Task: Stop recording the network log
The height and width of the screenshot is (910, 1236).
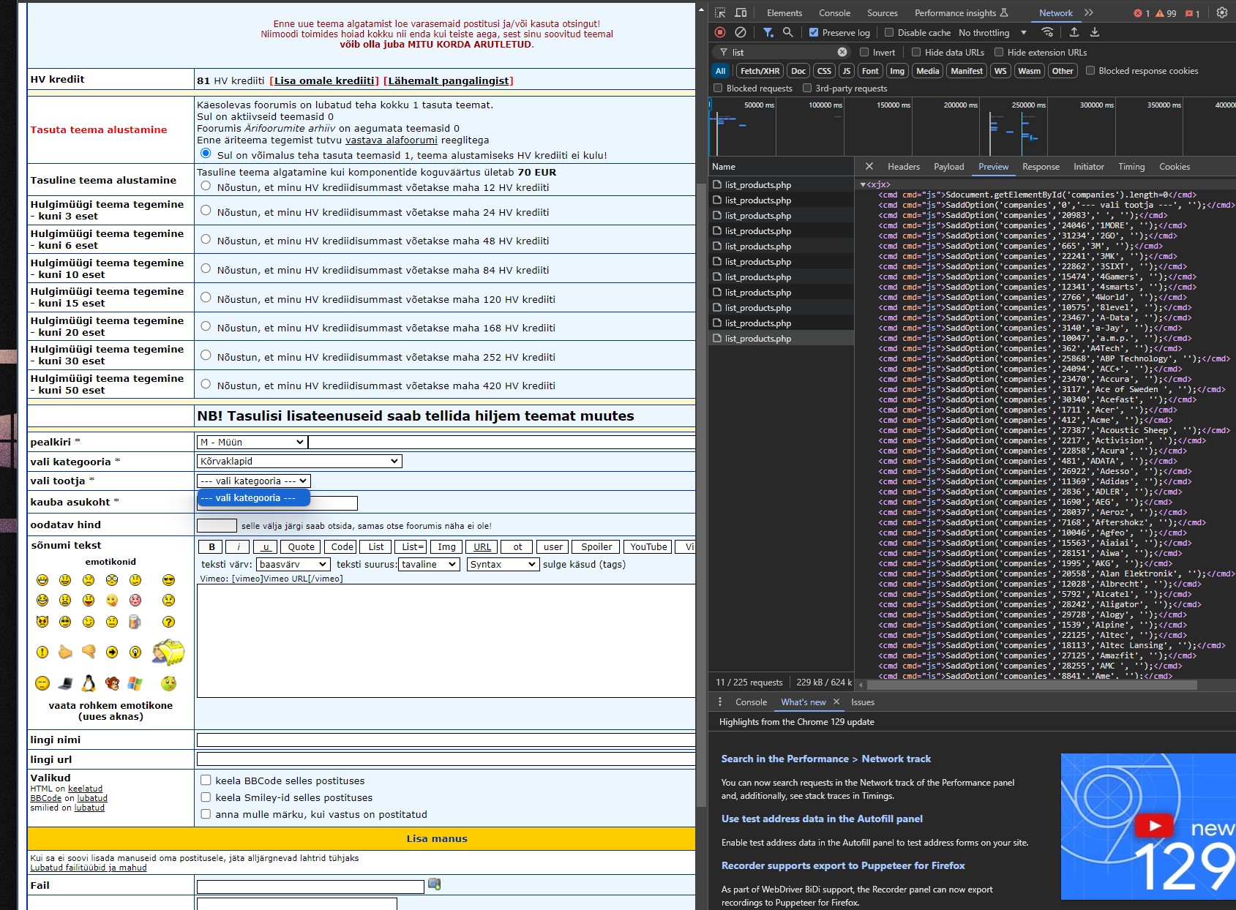Action: coord(720,32)
